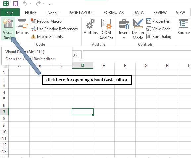This screenshot has height=158, width=191.
Task: Open Customize Quick Access Toolbar dropdown
Action: 50,4
